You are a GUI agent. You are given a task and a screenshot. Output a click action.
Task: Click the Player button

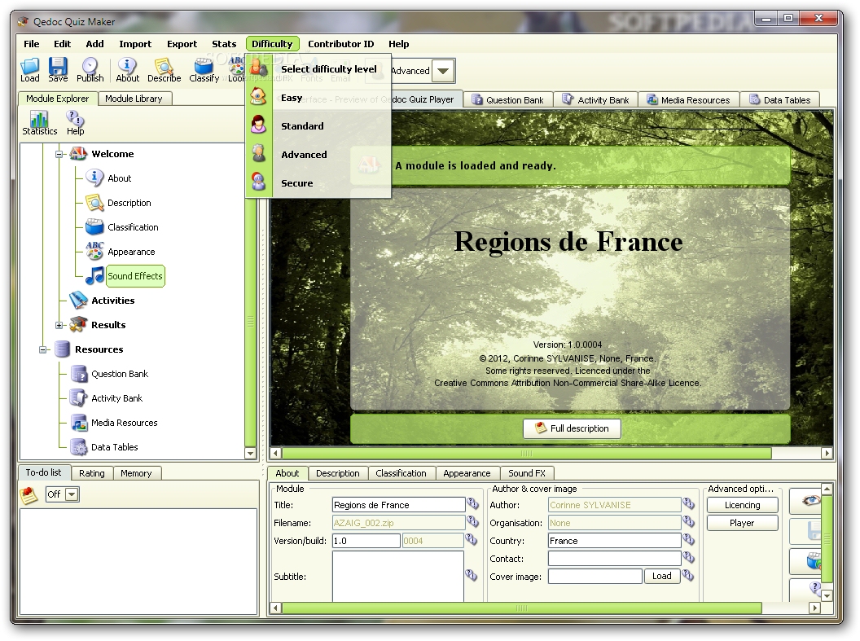pyautogui.click(x=742, y=523)
